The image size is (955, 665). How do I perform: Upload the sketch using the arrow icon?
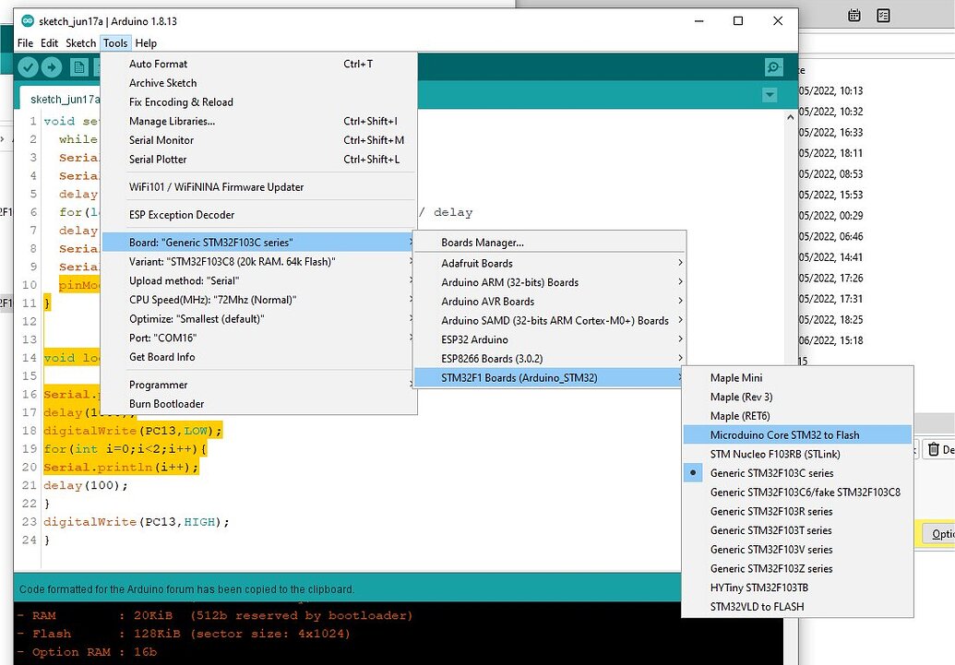53,66
